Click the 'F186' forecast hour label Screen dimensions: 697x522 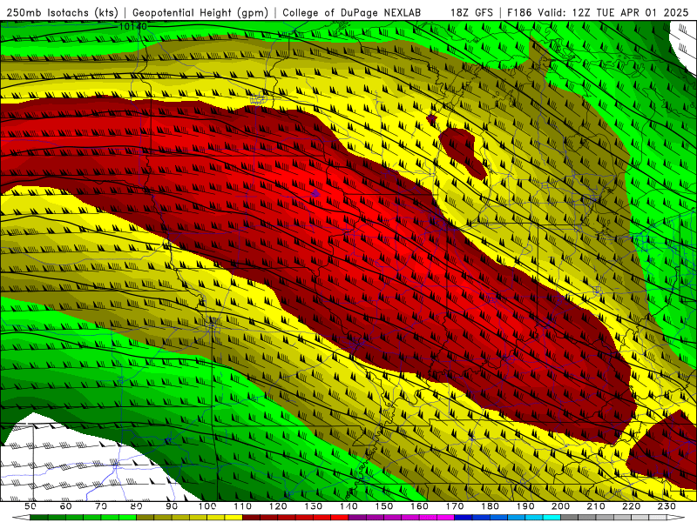click(519, 12)
